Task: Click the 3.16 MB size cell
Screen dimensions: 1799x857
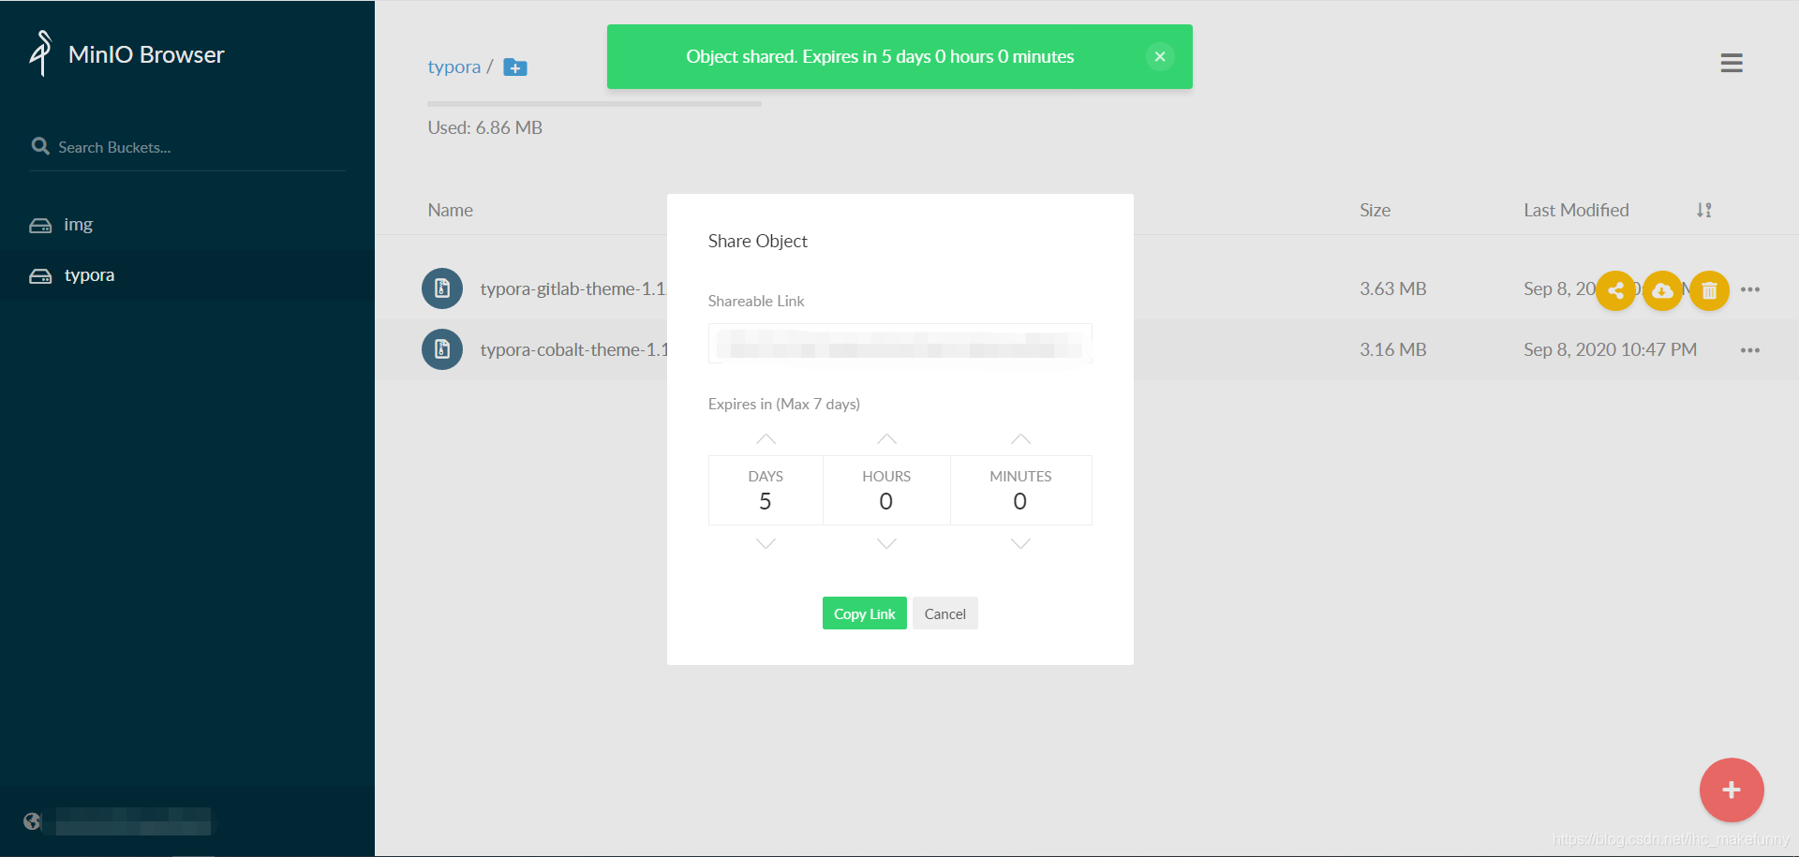Action: (x=1393, y=349)
